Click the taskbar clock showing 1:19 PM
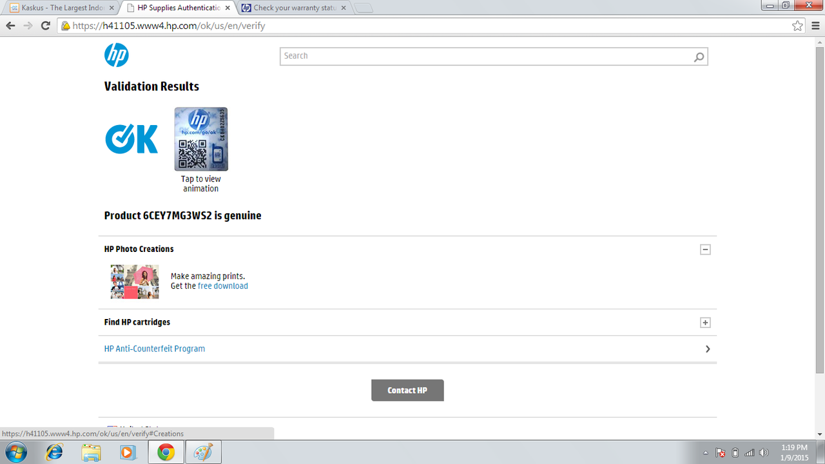 [794, 452]
